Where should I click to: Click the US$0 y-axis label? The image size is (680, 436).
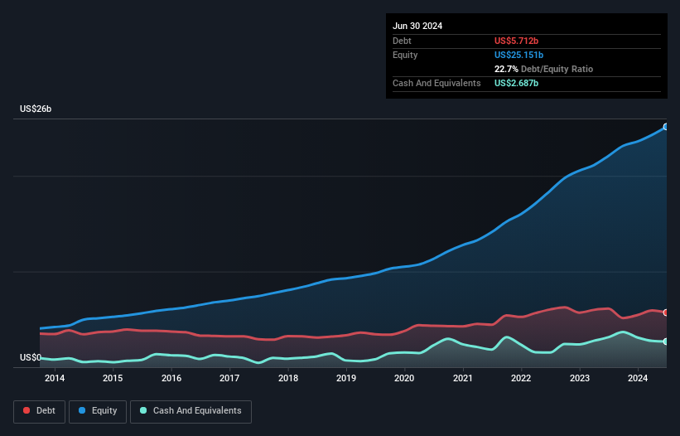click(x=31, y=357)
